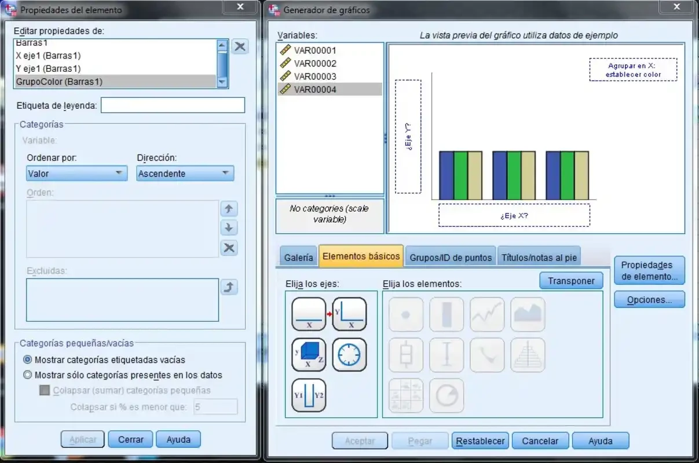Click the ¿Eje Y? drop zone
The height and width of the screenshot is (463, 699).
(x=408, y=137)
